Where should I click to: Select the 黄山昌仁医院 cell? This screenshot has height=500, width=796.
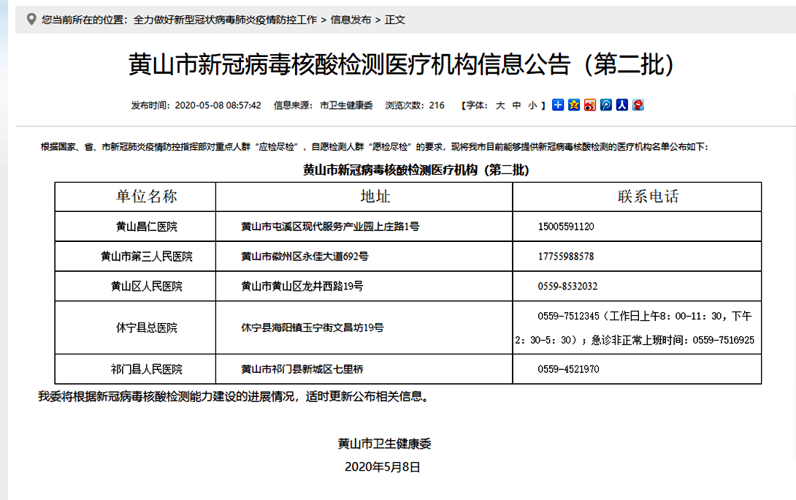pos(136,227)
